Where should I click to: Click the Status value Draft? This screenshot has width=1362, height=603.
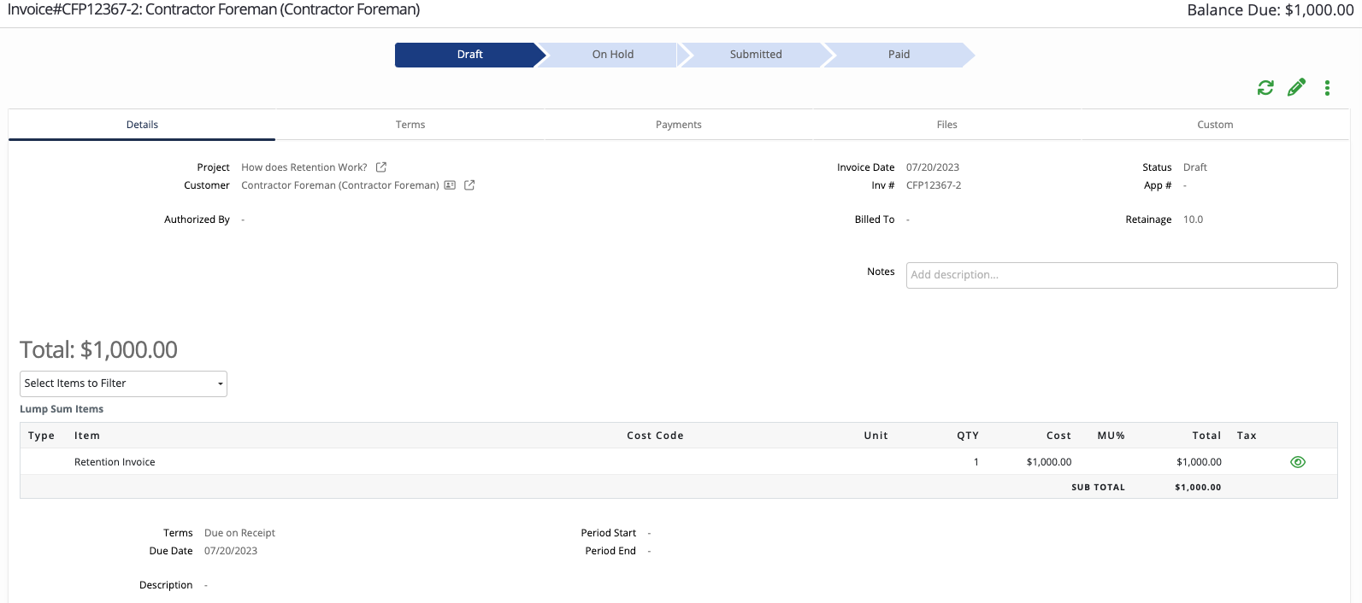(1195, 167)
